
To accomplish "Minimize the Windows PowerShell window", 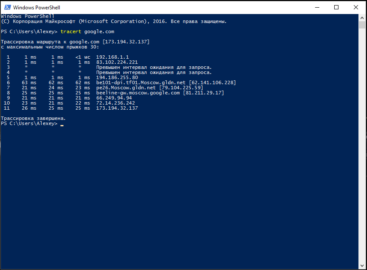I will [316, 7].
